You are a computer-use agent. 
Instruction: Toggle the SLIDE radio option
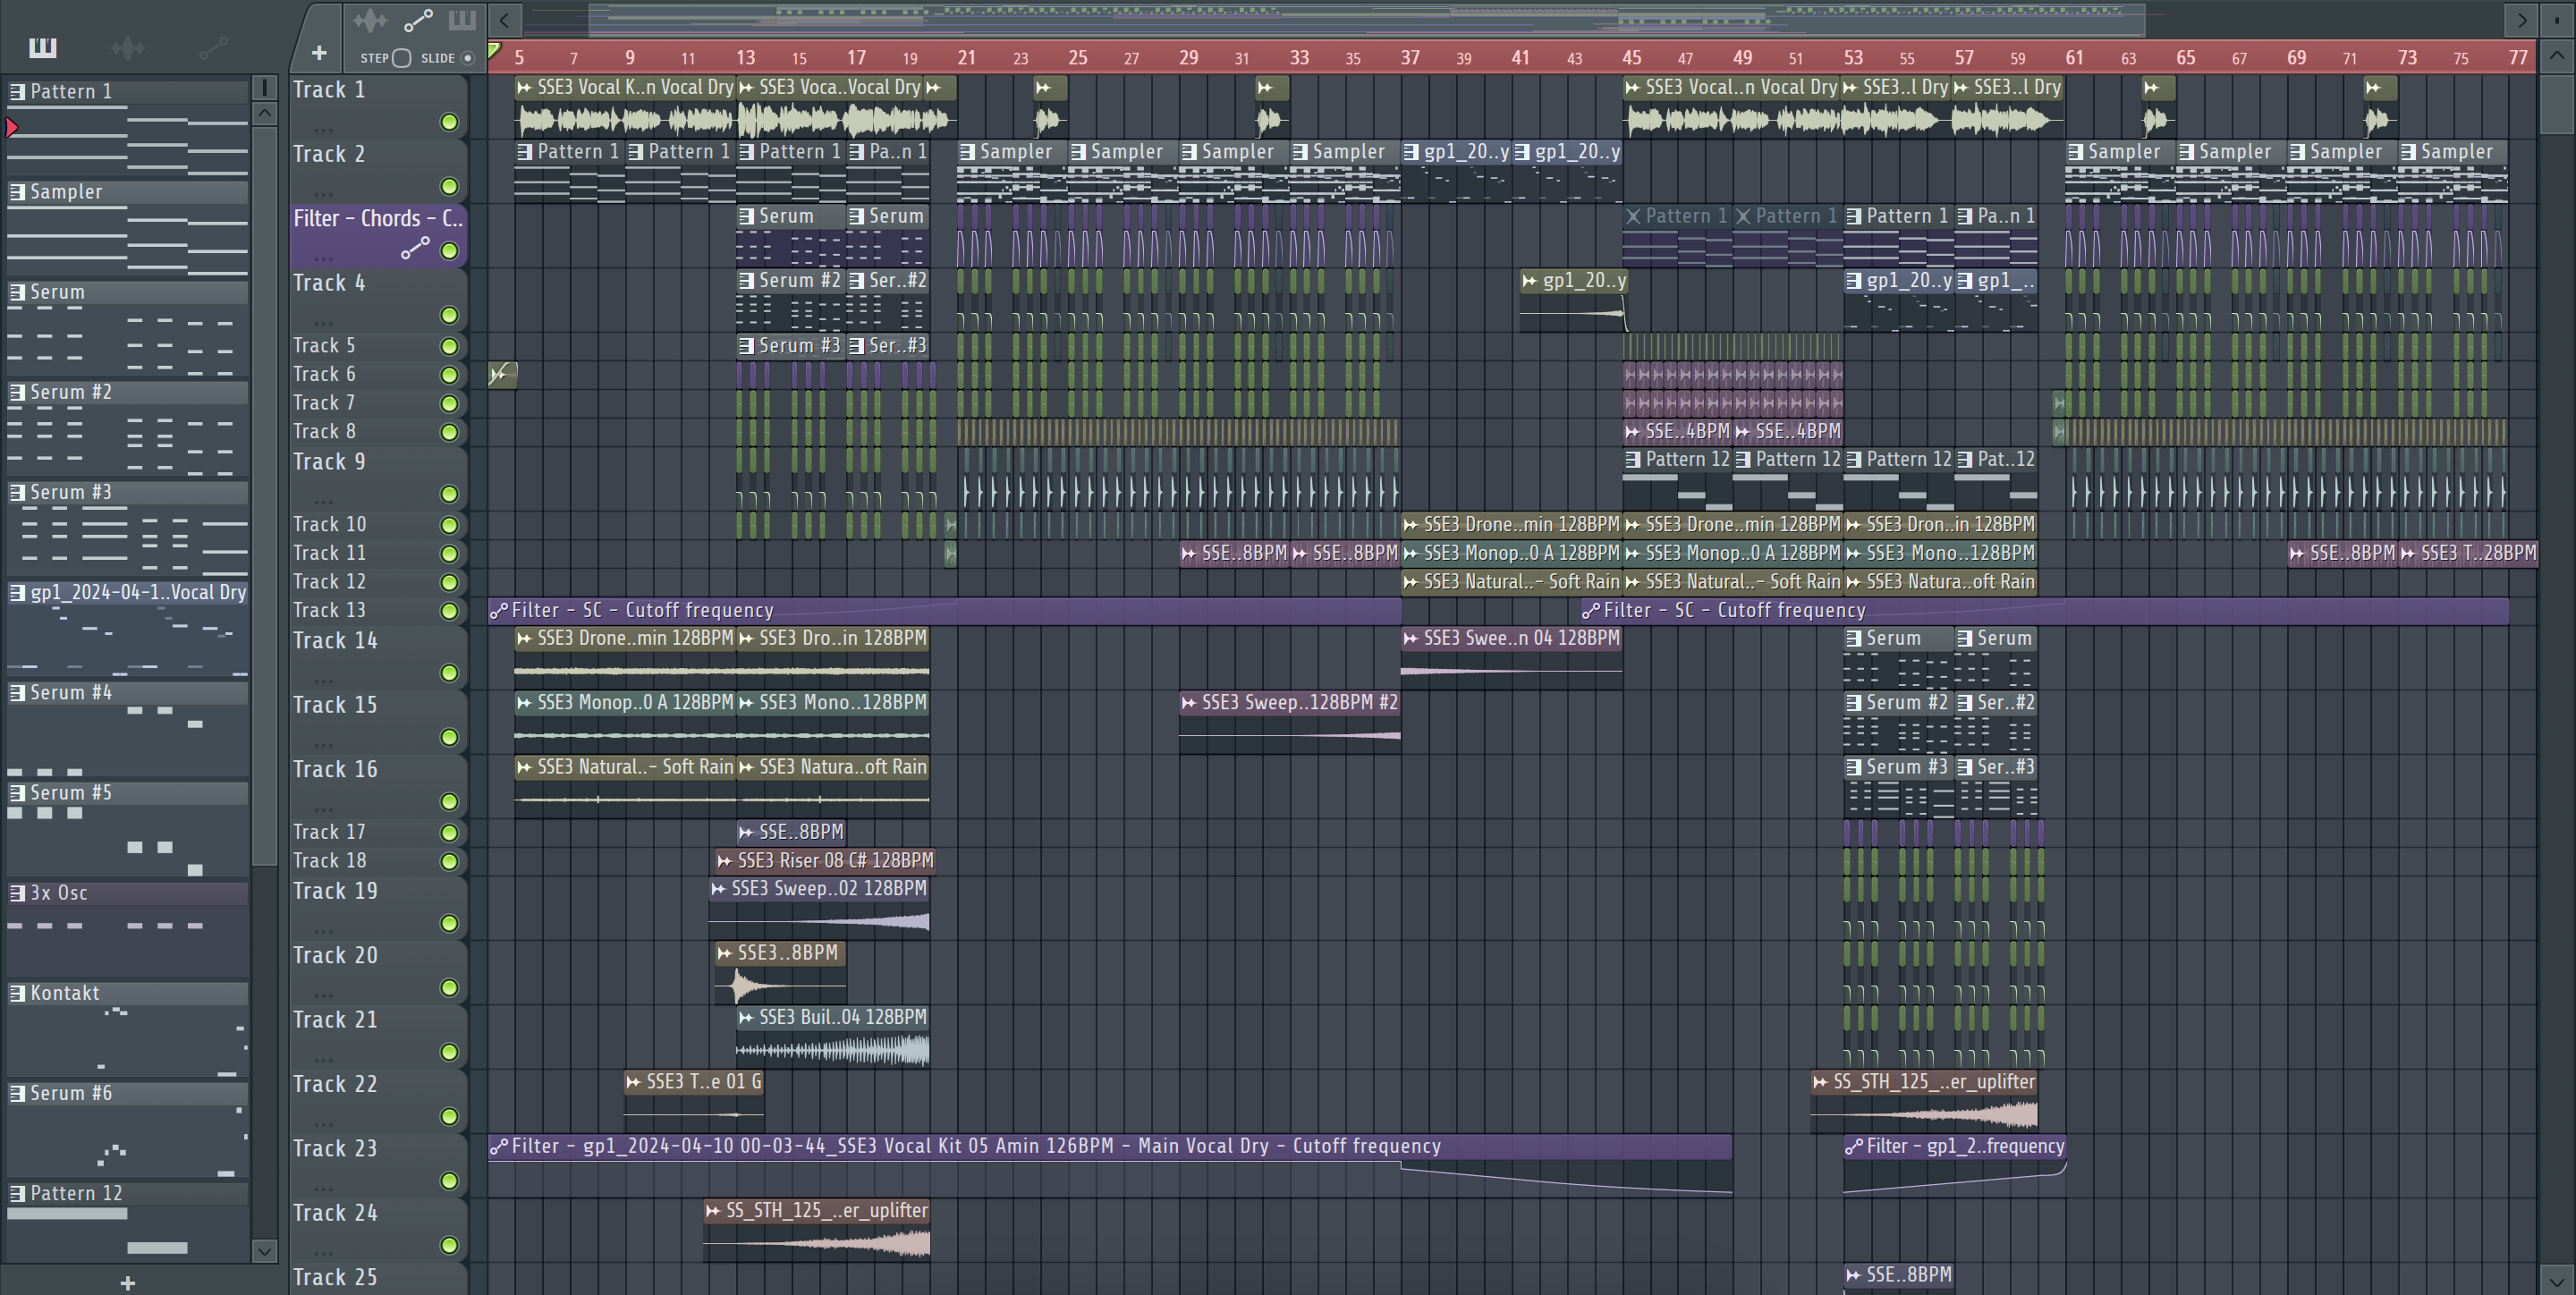[467, 58]
